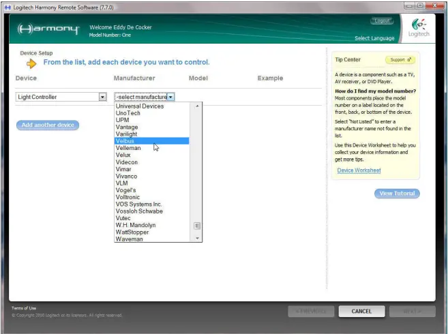448x334 pixels.
Task: Click View Tutorial button
Action: tap(397, 194)
